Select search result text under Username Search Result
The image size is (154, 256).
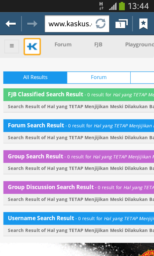click(x=81, y=230)
